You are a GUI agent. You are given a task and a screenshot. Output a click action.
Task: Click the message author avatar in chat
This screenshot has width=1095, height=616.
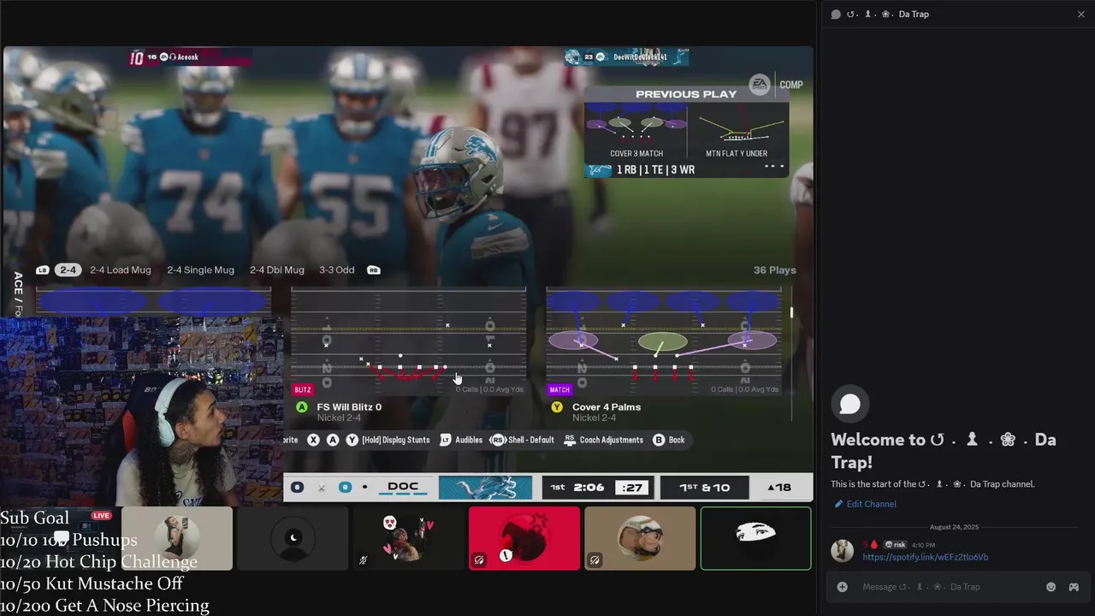(843, 551)
